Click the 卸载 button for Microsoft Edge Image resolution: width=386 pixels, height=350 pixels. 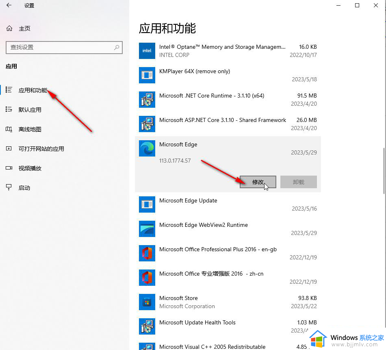pos(298,182)
